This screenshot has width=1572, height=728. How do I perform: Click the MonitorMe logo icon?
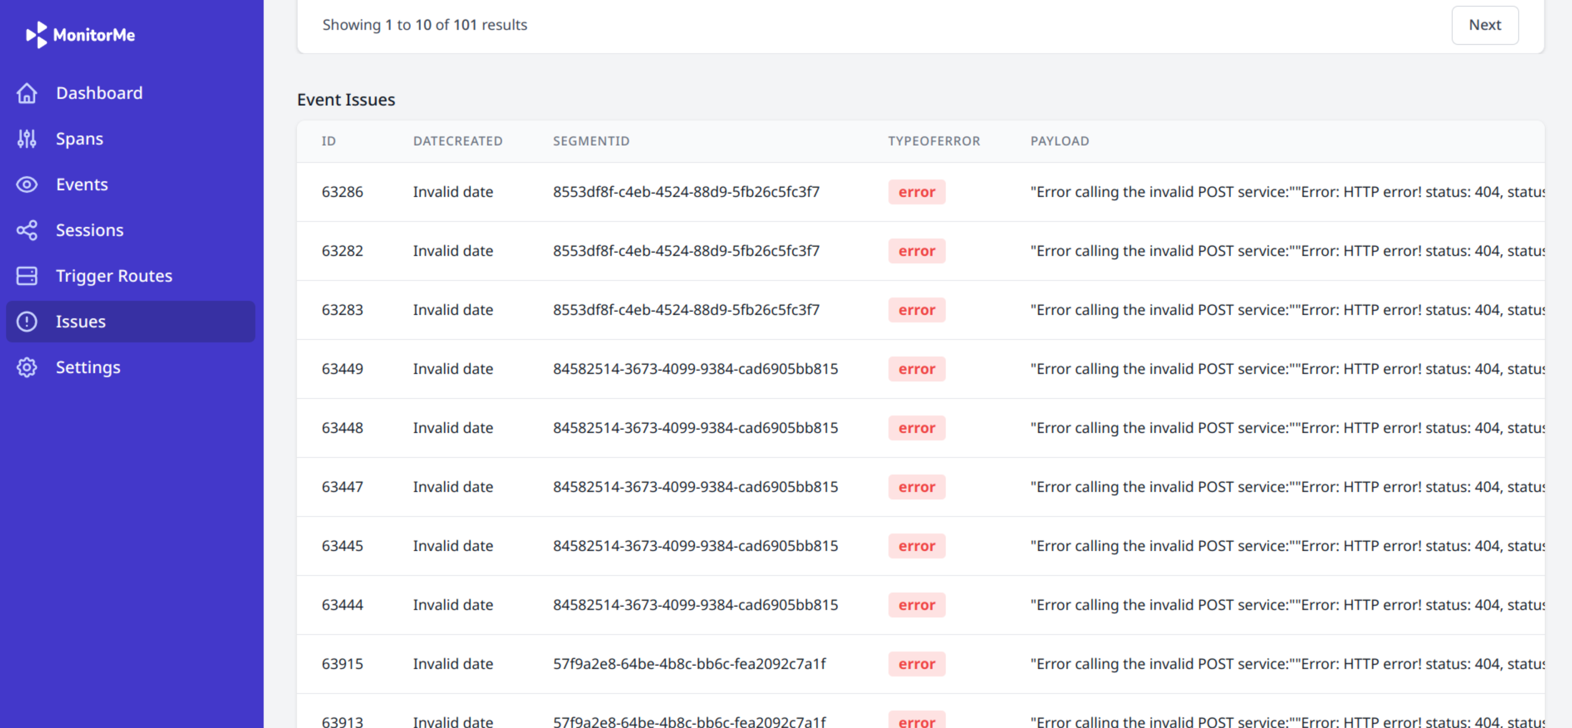pyautogui.click(x=36, y=35)
